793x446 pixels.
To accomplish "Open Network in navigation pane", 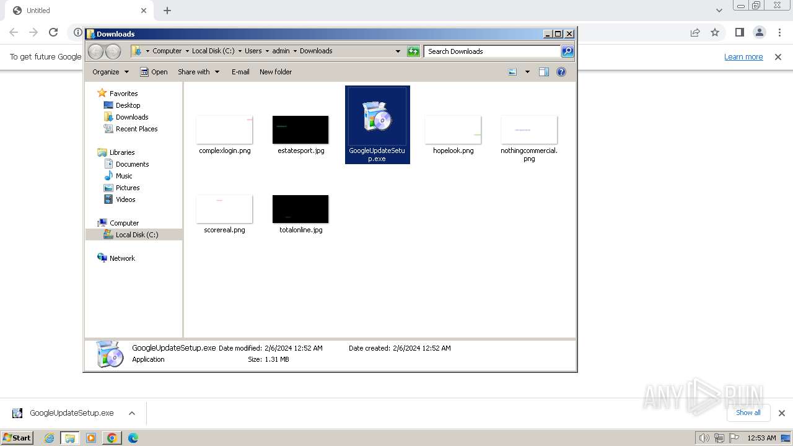I will 116,258.
